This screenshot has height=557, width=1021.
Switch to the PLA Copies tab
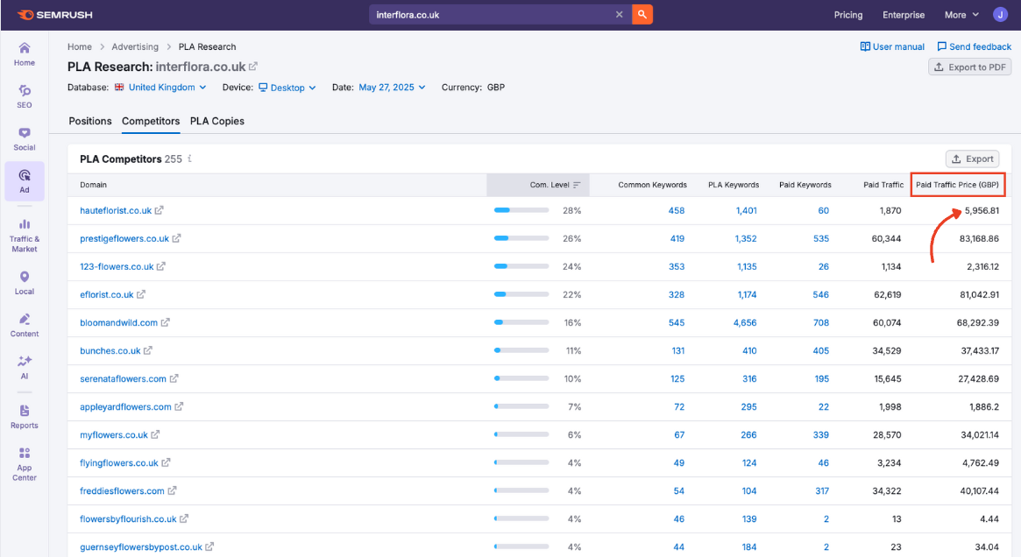click(x=217, y=121)
